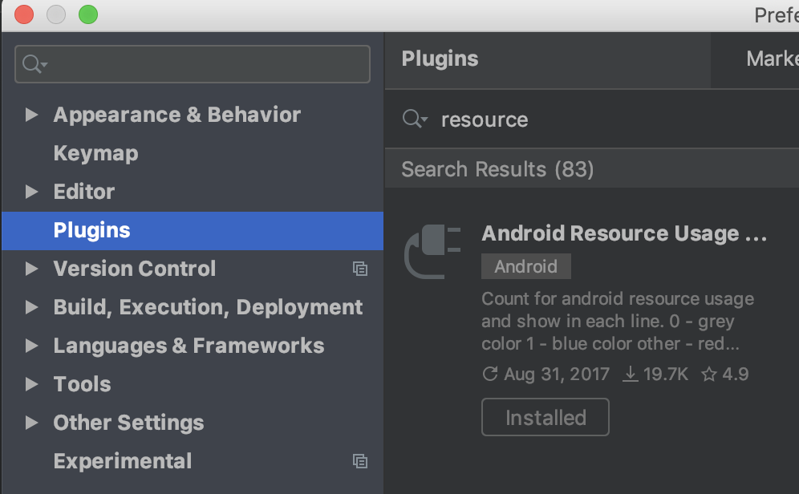
Task: Expand the Build, Execution, Deployment section
Action: [32, 307]
